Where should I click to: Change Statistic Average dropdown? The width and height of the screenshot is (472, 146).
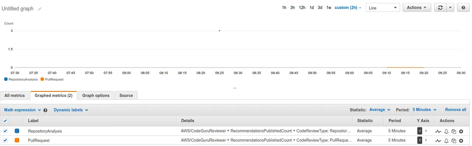pyautogui.click(x=380, y=110)
